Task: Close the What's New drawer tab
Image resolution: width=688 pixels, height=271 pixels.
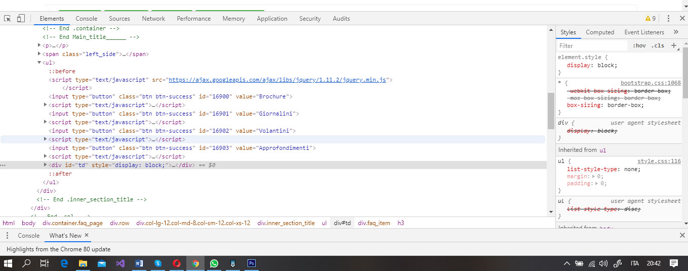Action: [x=87, y=235]
